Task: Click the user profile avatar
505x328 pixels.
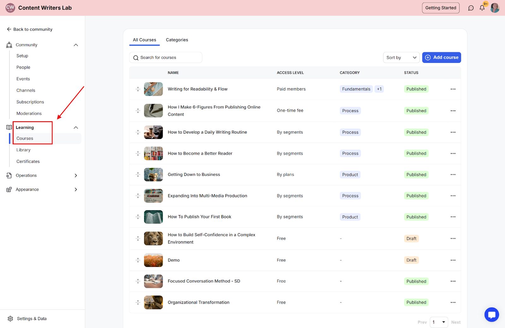Action: [x=495, y=8]
